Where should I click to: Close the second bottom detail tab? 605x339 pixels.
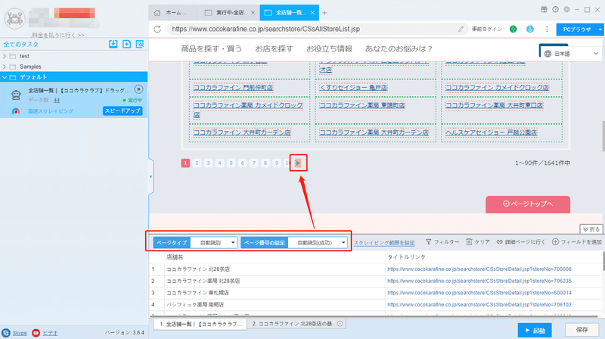point(340,324)
